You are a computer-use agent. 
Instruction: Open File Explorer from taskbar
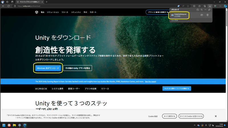14,125
